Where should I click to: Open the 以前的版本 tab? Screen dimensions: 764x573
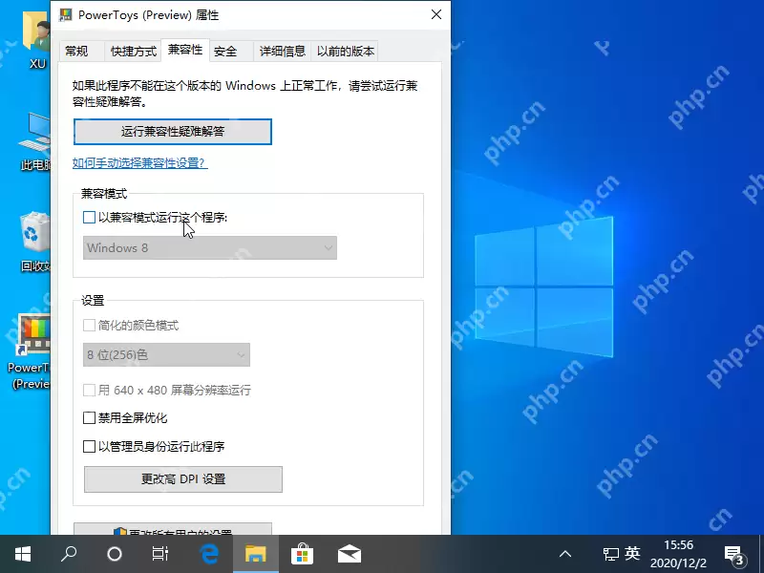point(345,51)
